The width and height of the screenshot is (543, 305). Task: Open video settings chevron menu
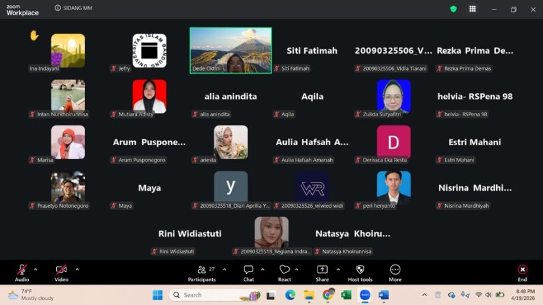pos(77,270)
